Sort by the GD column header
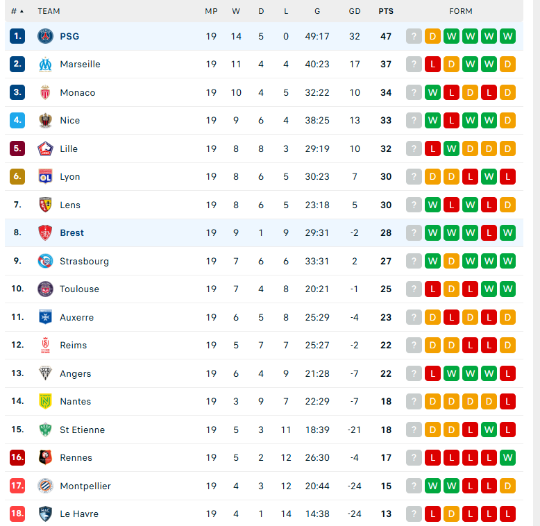Image resolution: width=540 pixels, height=526 pixels. click(x=355, y=11)
